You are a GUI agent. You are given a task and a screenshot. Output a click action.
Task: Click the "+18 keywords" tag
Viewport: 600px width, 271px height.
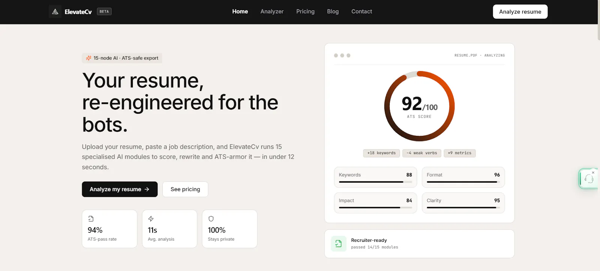pyautogui.click(x=381, y=153)
